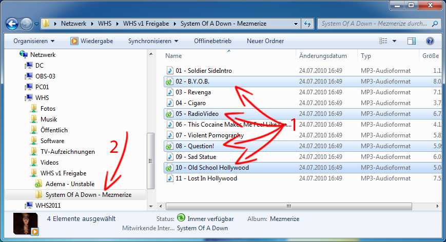Go back with the Back arrow button
This screenshot has height=242, width=446.
(12, 24)
